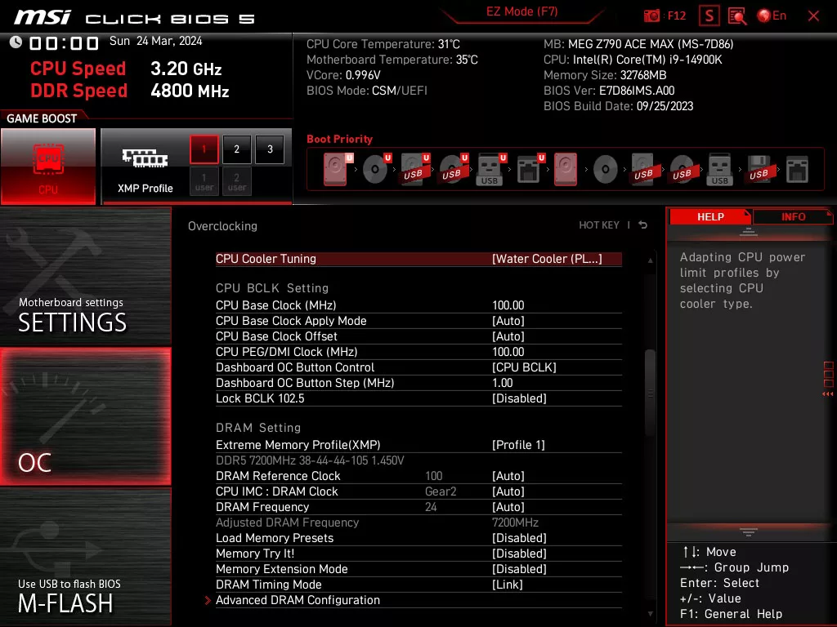Open the Favorites 'S' shortcut icon
837x627 pixels.
[708, 15]
